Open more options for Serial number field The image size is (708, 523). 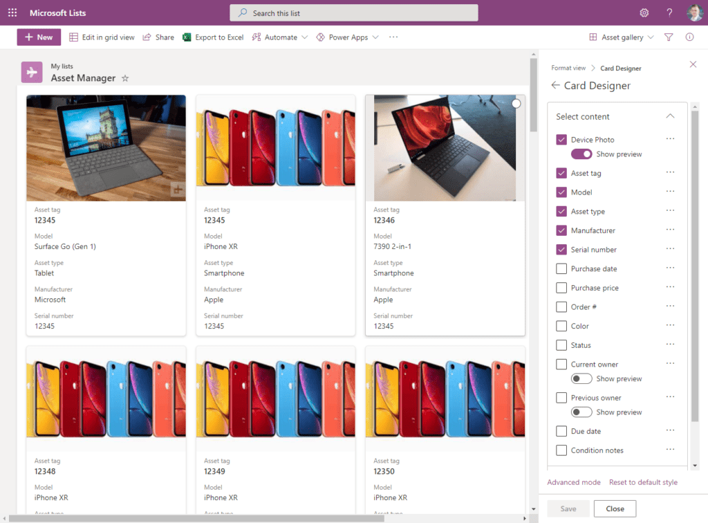click(x=670, y=249)
